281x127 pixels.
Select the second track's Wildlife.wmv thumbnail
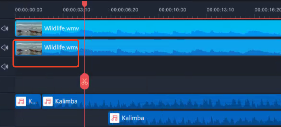coord(29,47)
